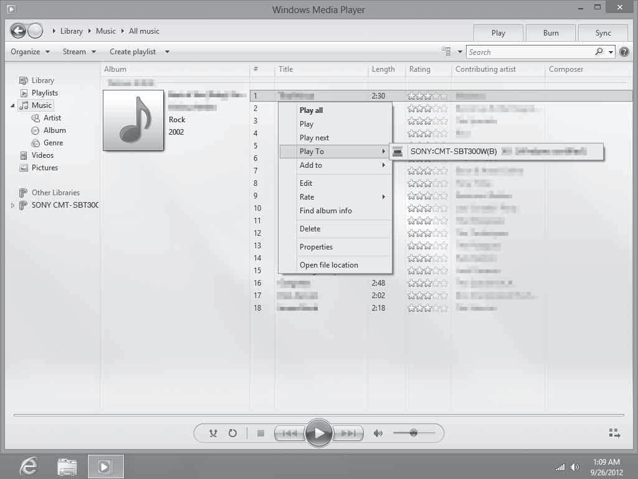The height and width of the screenshot is (479, 638).
Task: Switch to the Sync tab
Action: click(602, 33)
